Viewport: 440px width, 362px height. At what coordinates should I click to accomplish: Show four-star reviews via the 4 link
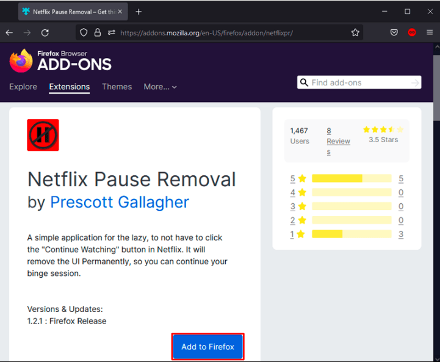(x=293, y=192)
